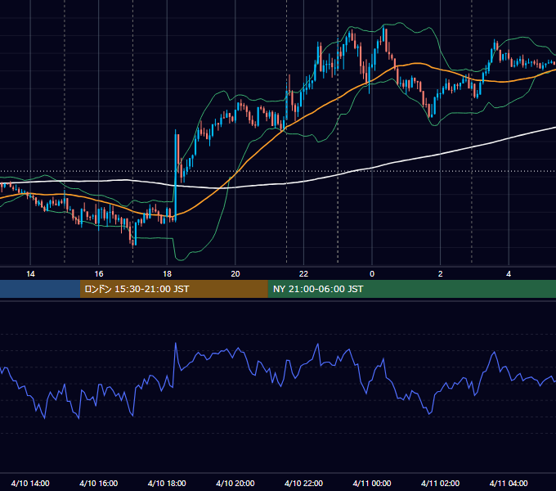This screenshot has width=556, height=491.
Task: Click the hour label 14 on price chart axis
Action: [x=30, y=274]
